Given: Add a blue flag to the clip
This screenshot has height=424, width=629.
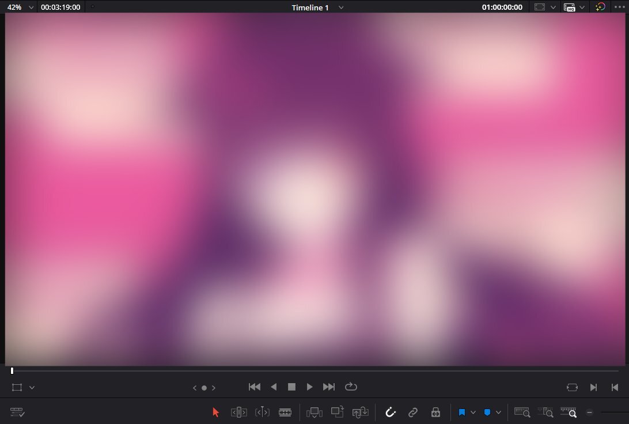Looking at the screenshot, I should tap(462, 412).
